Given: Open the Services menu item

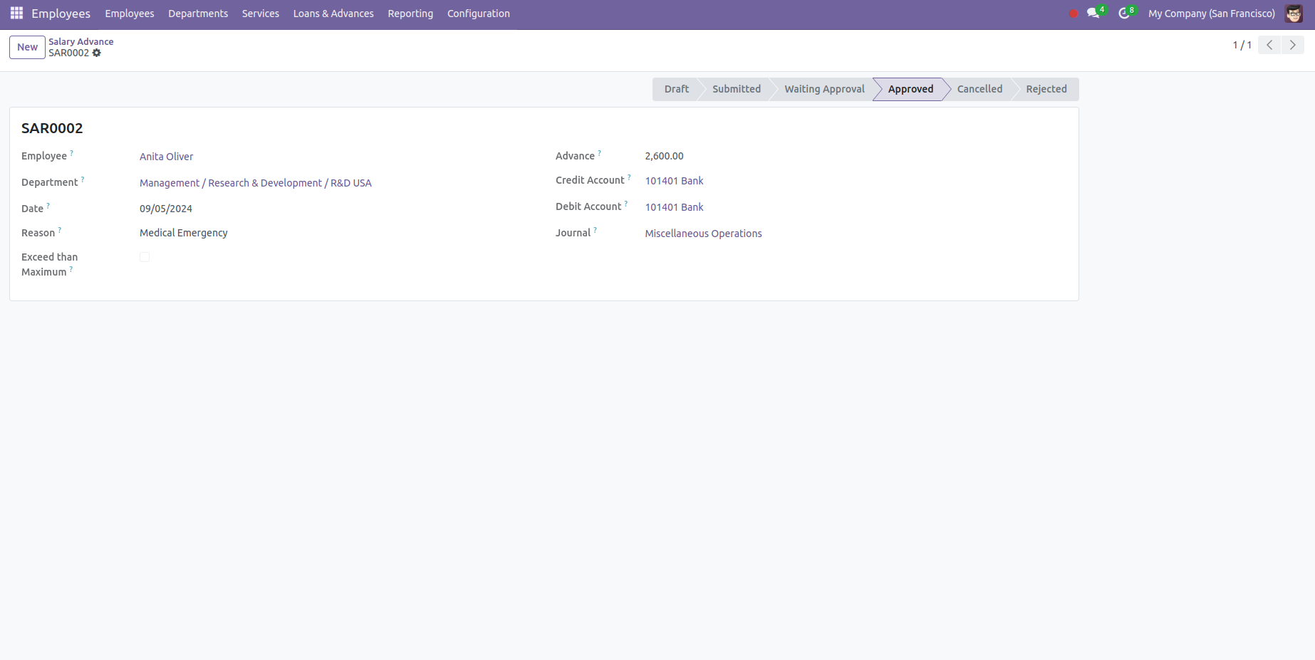Looking at the screenshot, I should pyautogui.click(x=260, y=14).
